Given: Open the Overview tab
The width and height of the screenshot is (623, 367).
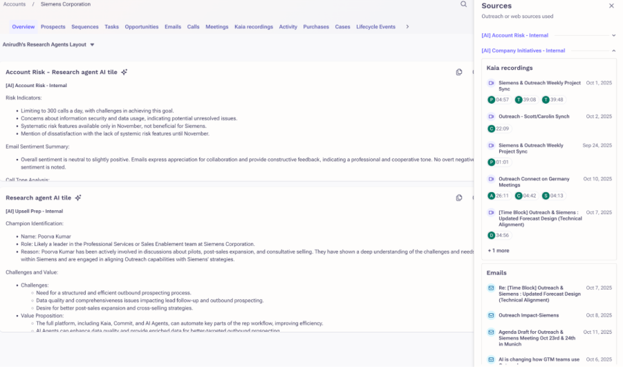Looking at the screenshot, I should tap(24, 27).
